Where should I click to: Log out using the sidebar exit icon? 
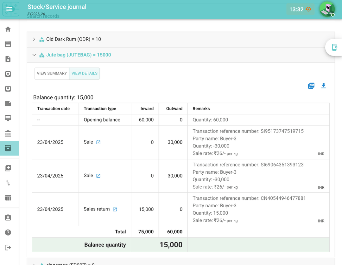(8, 248)
